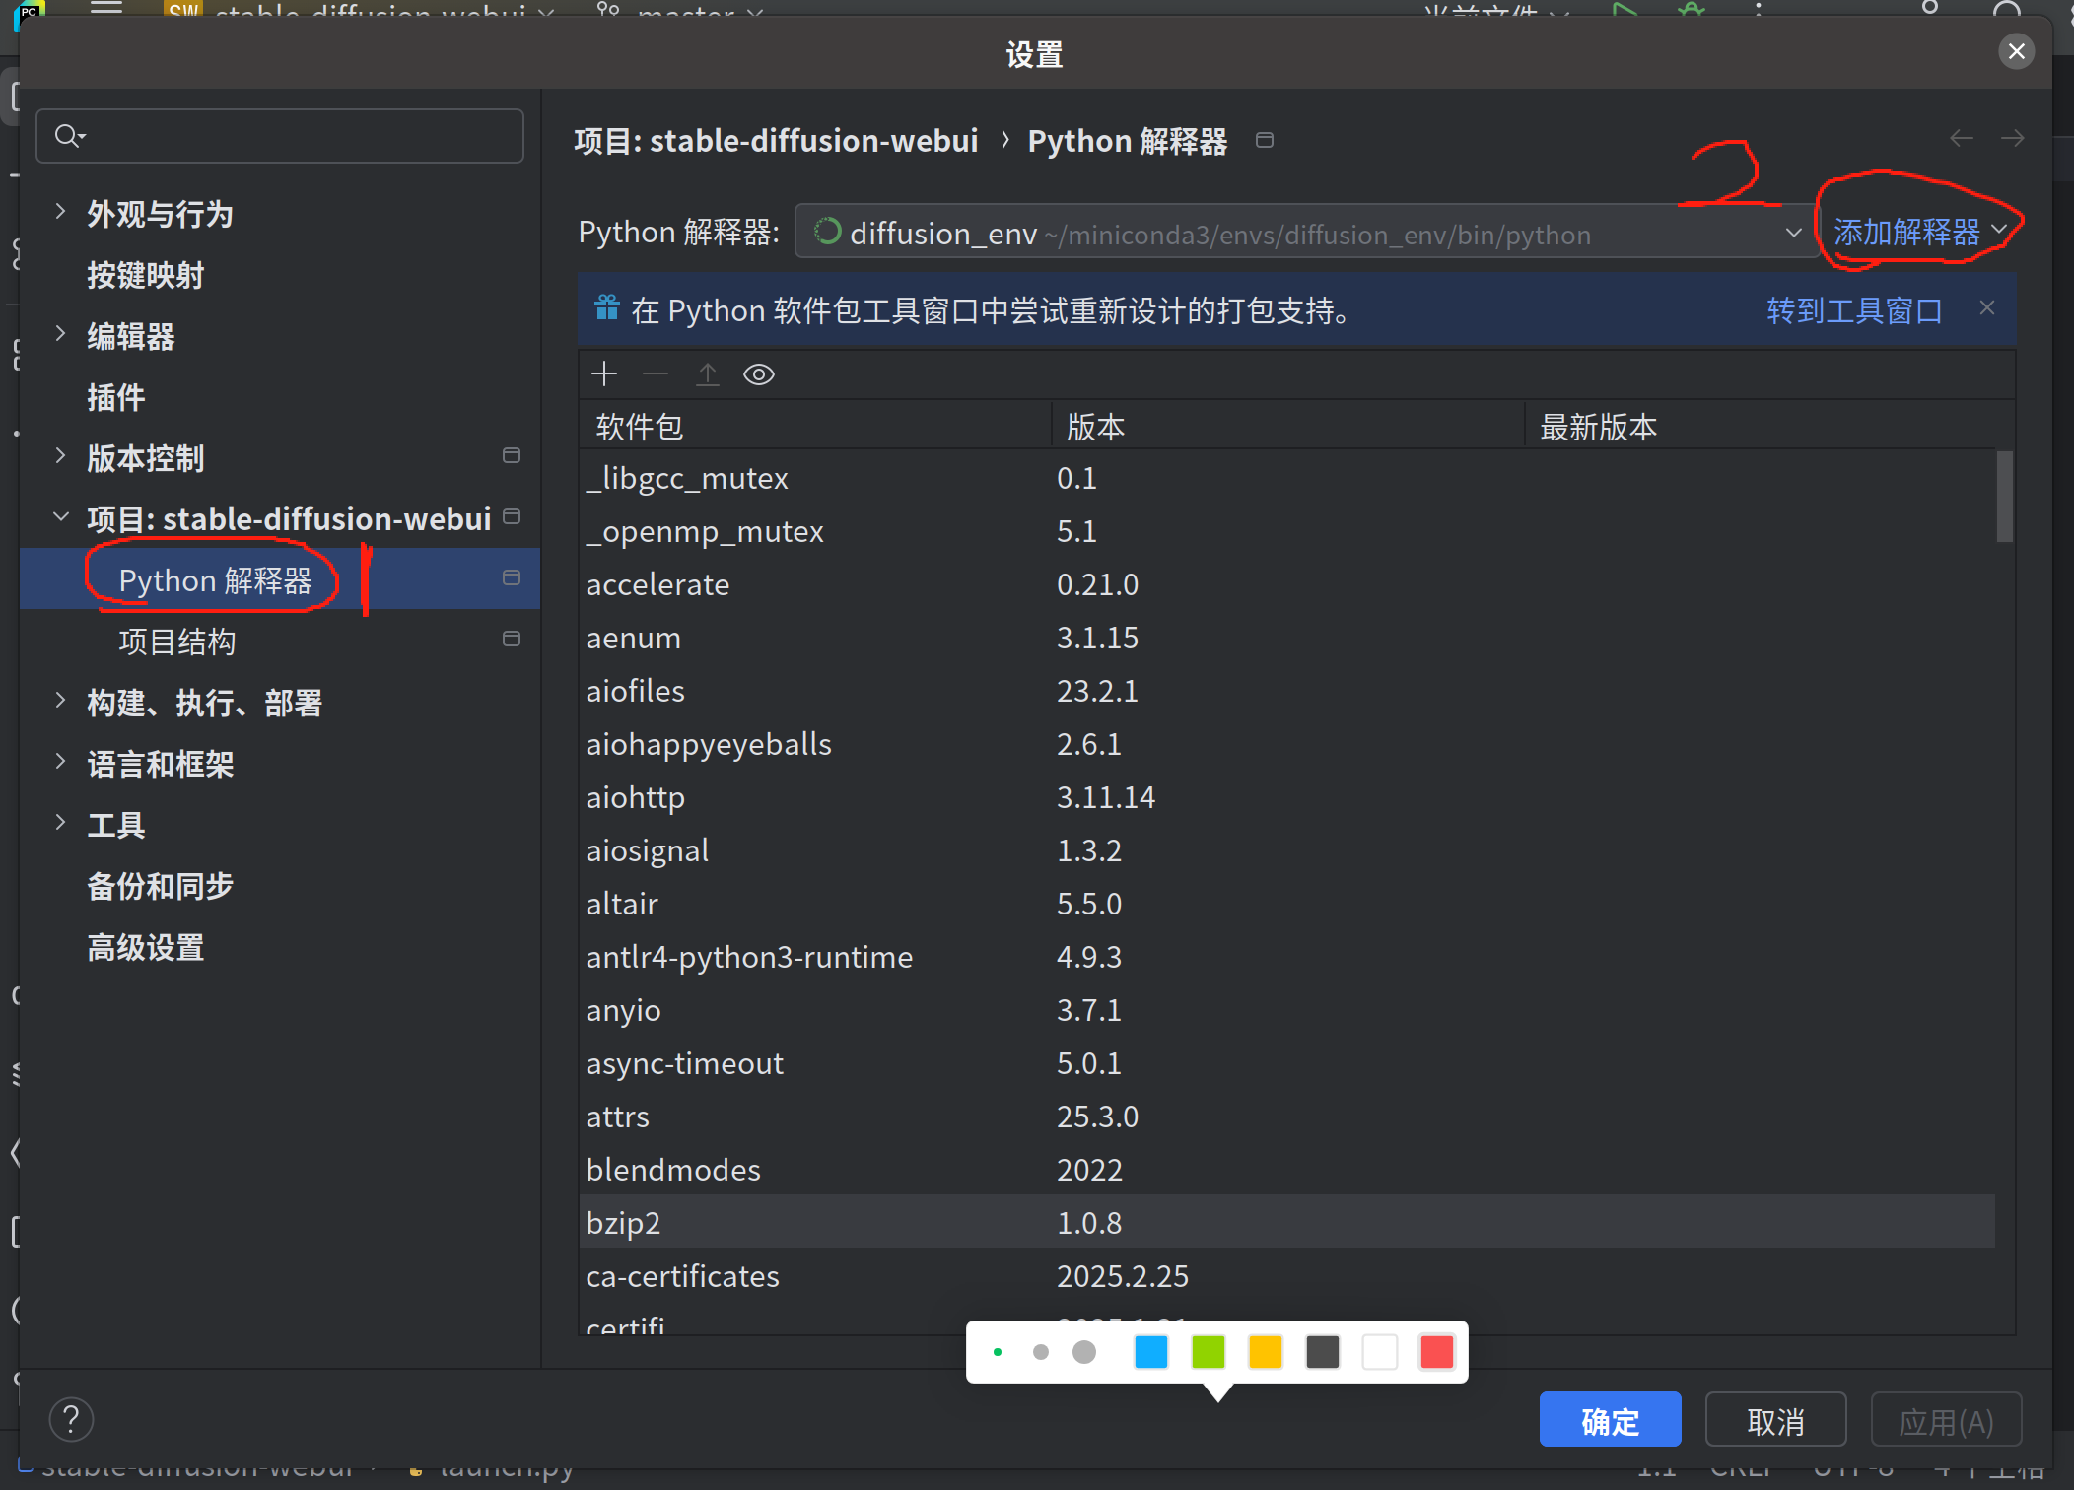2074x1490 pixels.
Task: Click the back navigation arrow
Action: pos(1962,139)
